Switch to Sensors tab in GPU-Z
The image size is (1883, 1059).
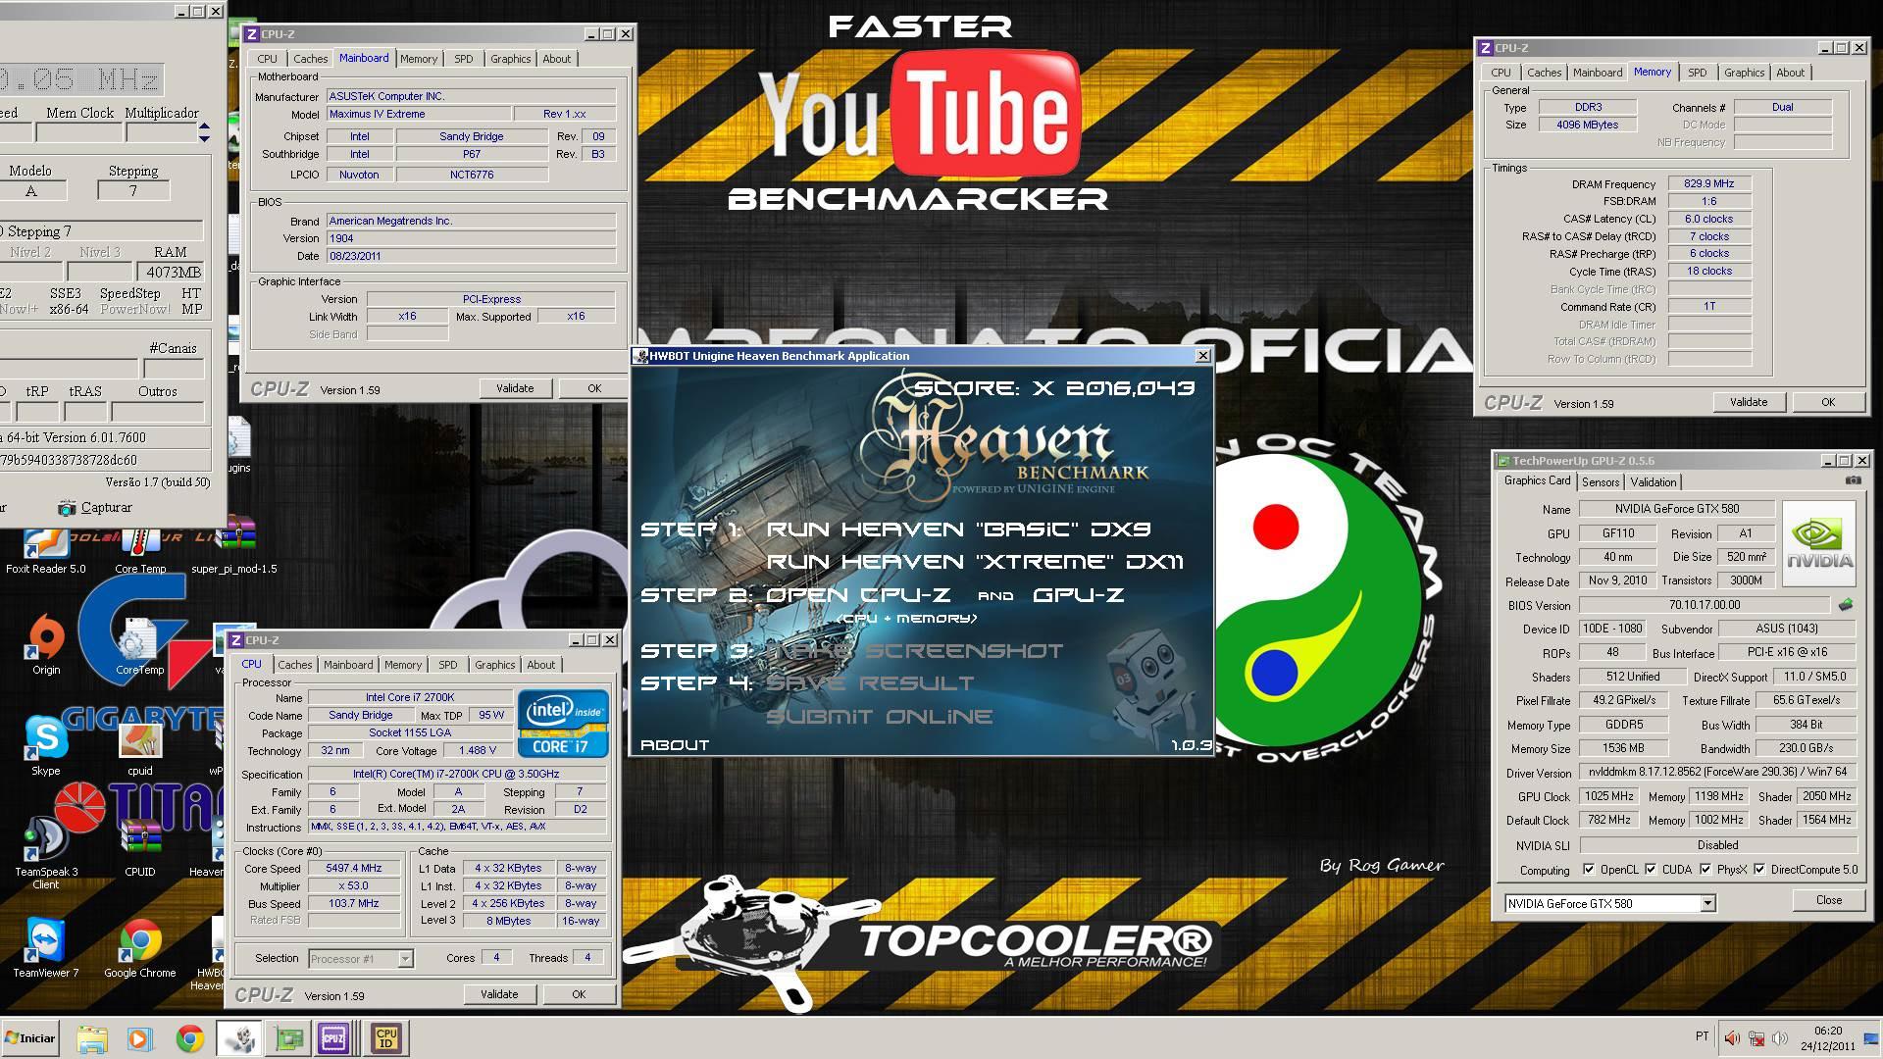1600,481
